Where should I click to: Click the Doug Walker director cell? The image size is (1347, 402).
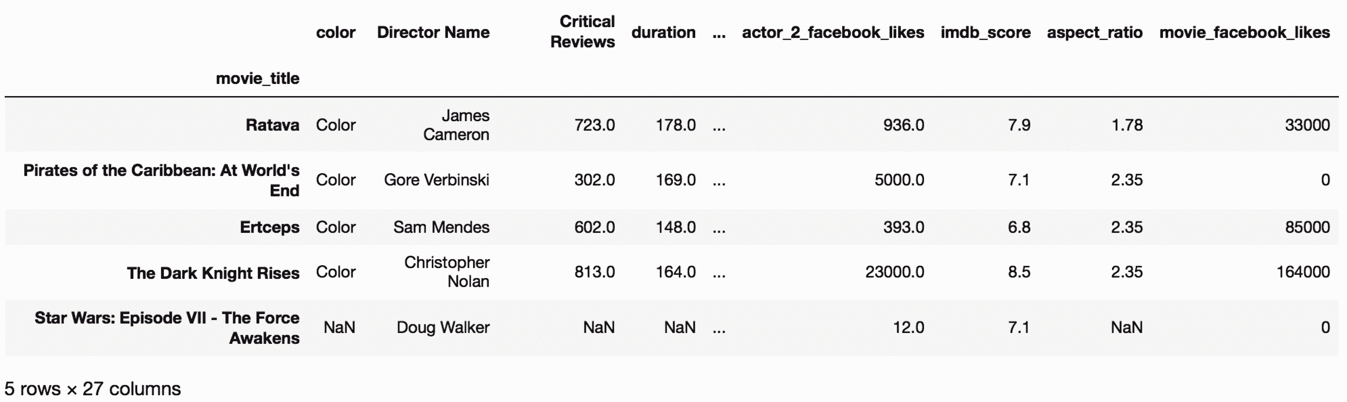click(443, 327)
